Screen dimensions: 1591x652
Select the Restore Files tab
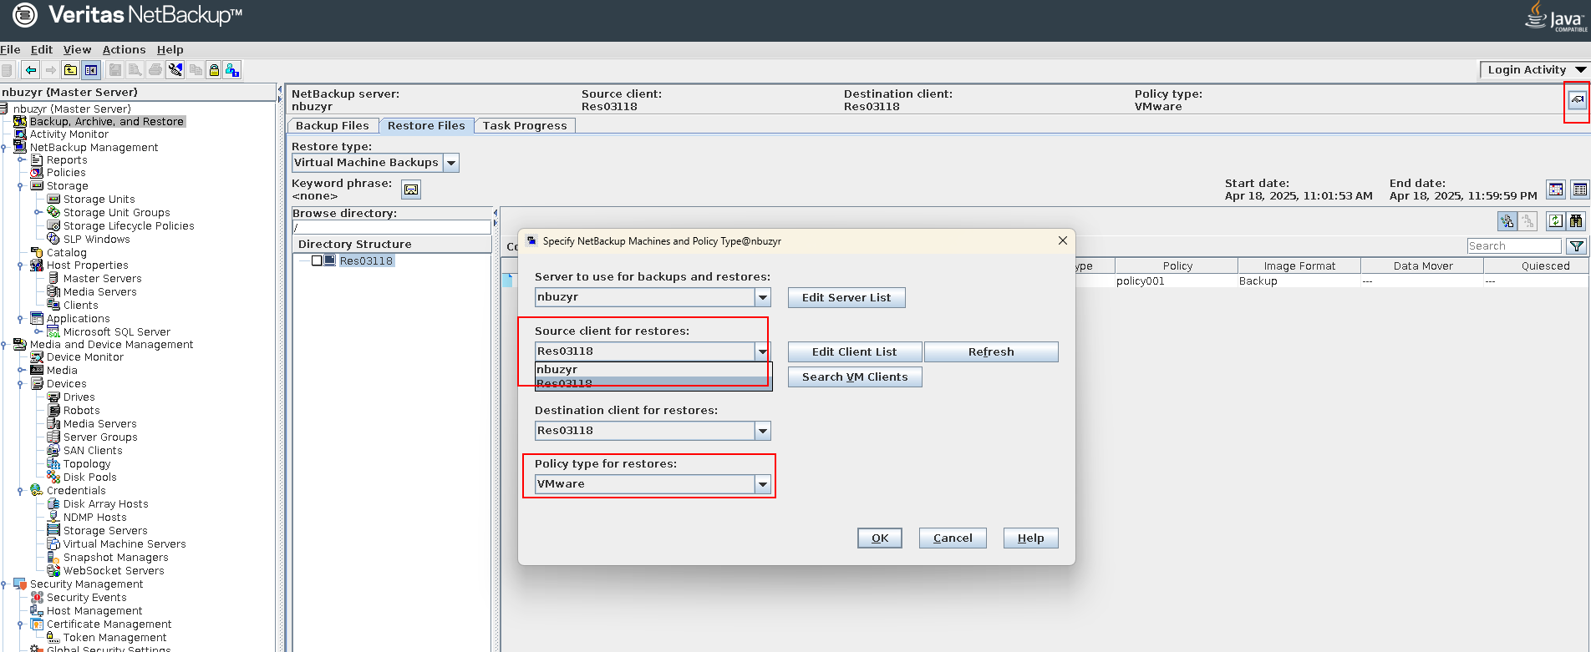tap(426, 126)
